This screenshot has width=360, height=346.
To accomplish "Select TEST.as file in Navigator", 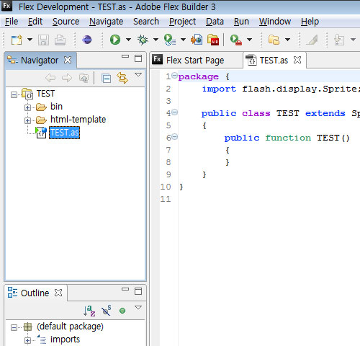I will pyautogui.click(x=64, y=133).
